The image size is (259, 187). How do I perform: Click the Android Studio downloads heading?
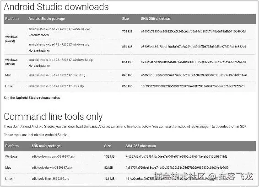56,7
